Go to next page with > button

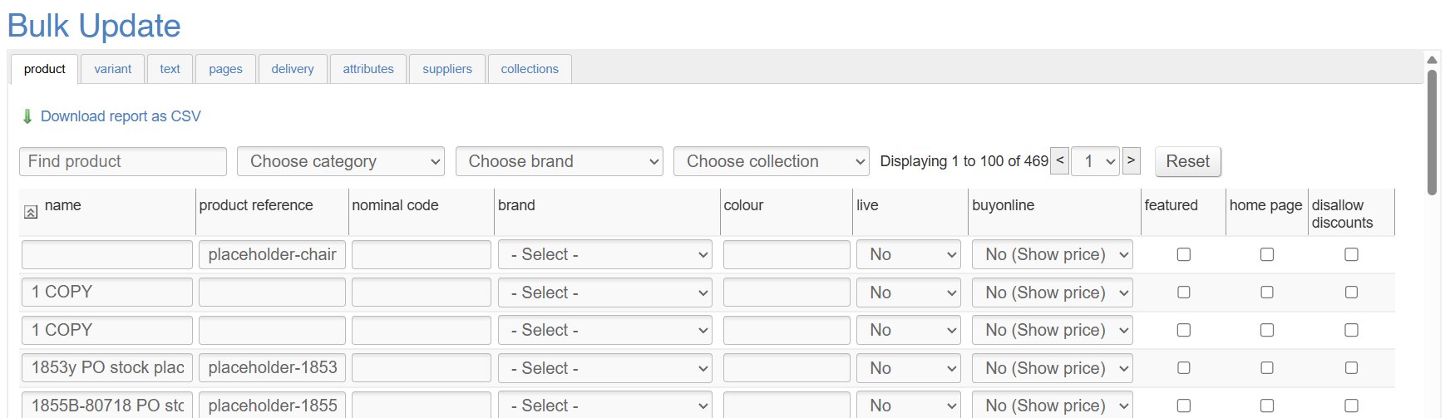pyautogui.click(x=1131, y=160)
